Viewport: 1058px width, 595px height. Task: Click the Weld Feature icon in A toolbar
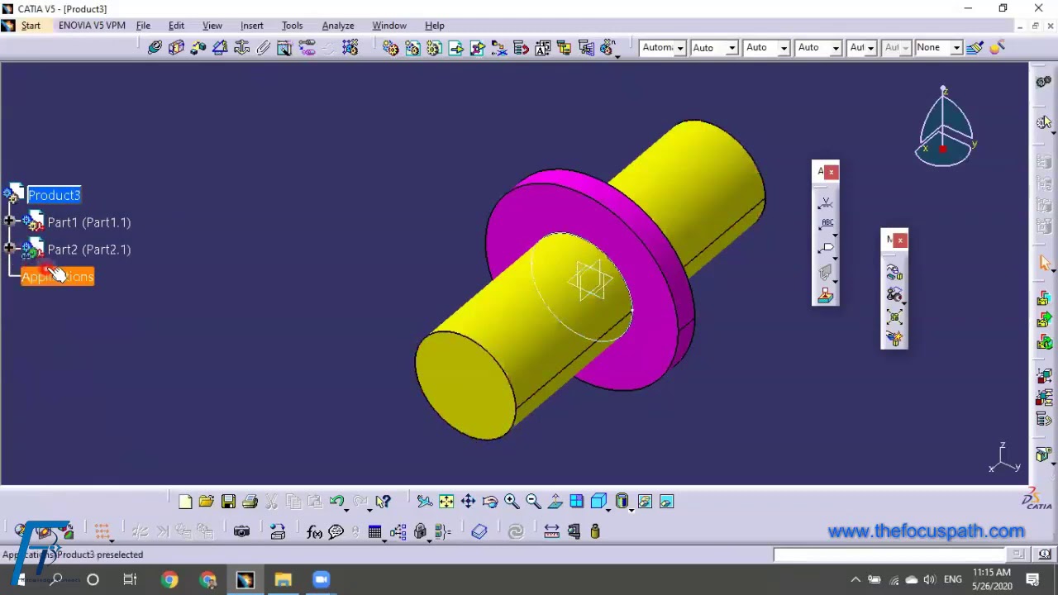tap(826, 202)
